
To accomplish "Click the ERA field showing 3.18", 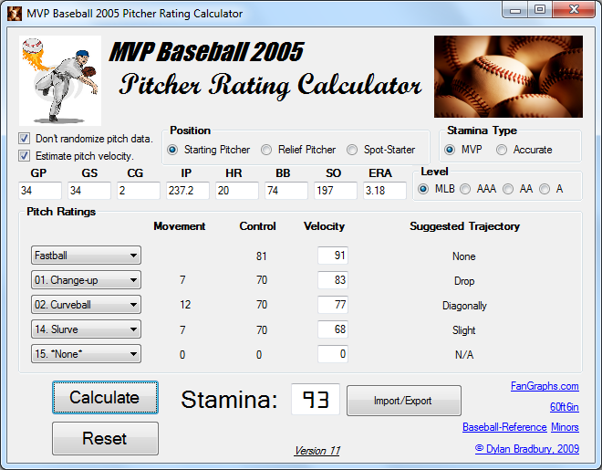I will point(385,191).
